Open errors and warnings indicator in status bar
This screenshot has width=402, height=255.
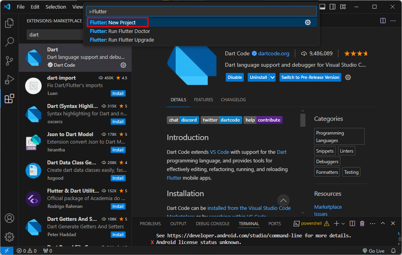pyautogui.click(x=27, y=251)
